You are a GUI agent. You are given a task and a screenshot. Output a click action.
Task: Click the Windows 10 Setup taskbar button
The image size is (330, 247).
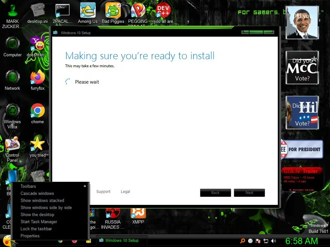tap(122, 241)
